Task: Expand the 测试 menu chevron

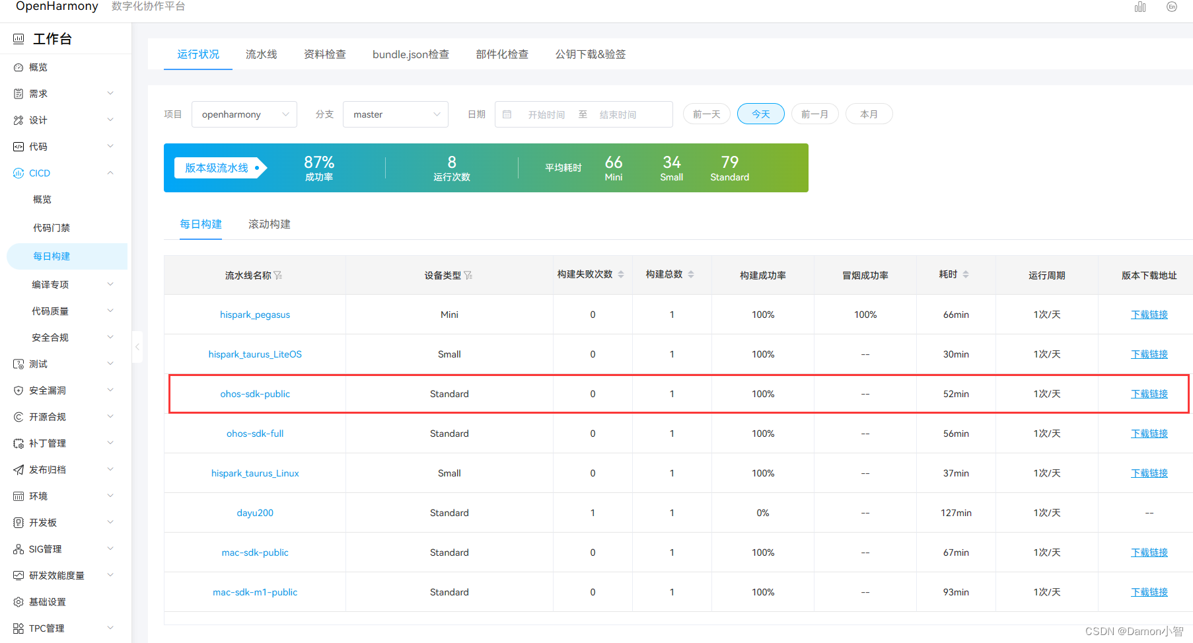Action: 110,363
